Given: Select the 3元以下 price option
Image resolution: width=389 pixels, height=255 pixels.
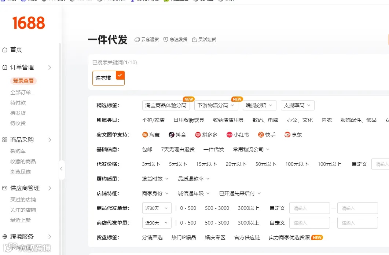Looking at the screenshot, I should point(151,164).
